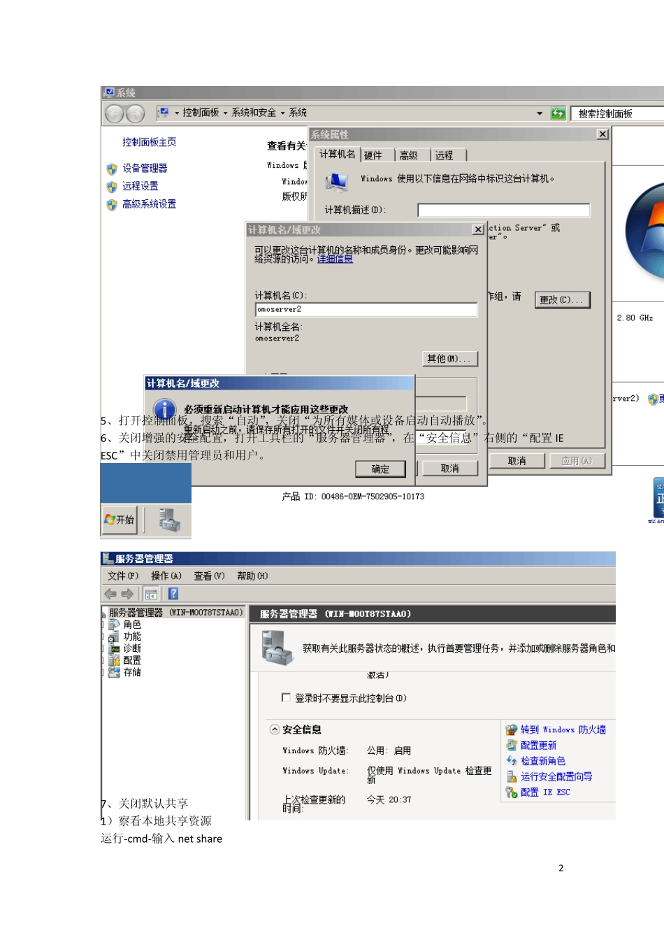Open 转到 Windows 防火墙 link

pos(563,729)
